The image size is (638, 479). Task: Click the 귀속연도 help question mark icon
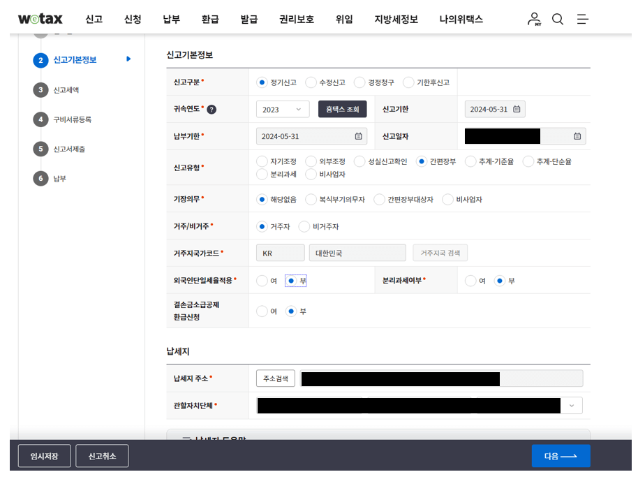212,110
